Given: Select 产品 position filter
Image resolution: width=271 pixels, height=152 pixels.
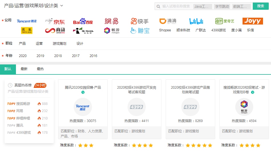Looking at the screenshot, I should tap(22, 44).
